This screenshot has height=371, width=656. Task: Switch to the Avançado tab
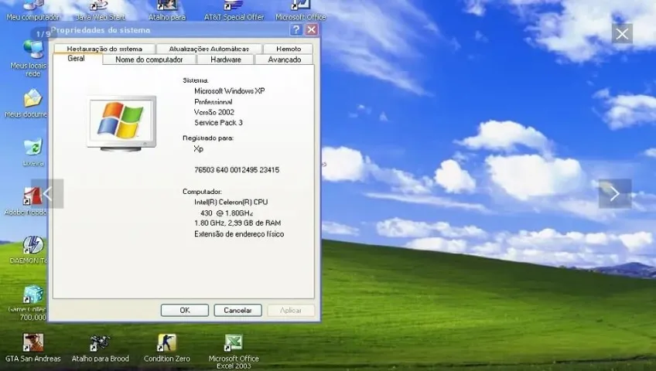tap(284, 60)
